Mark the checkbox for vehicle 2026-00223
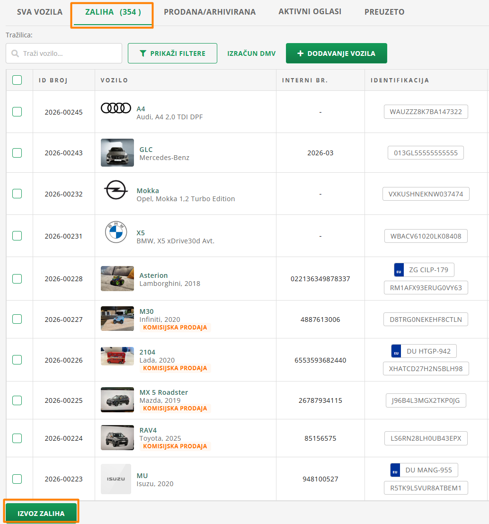489x524 pixels. (x=17, y=479)
